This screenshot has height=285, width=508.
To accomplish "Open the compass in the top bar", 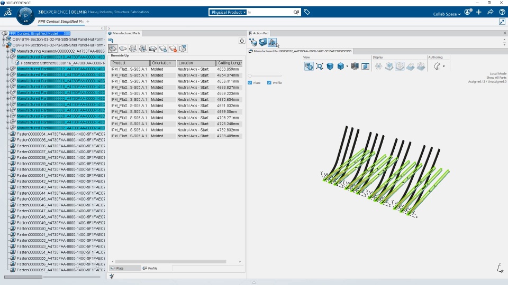I will click(x=25, y=15).
